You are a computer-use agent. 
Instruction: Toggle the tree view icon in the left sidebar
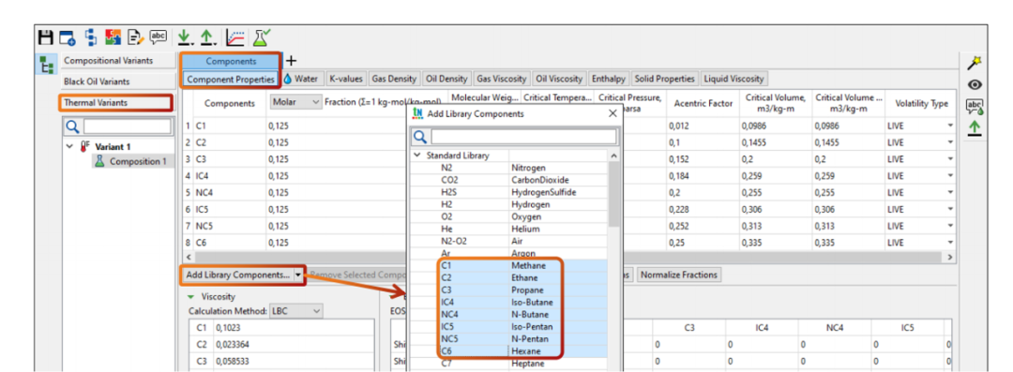tap(47, 66)
